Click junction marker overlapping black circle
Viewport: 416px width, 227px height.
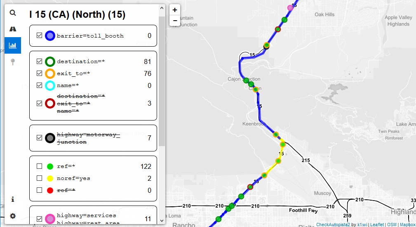(266, 45)
